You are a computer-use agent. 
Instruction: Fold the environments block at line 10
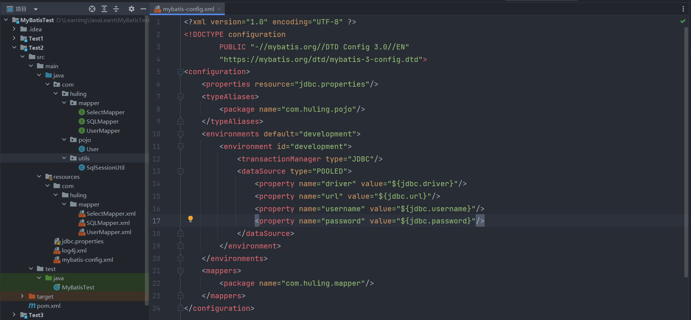[x=181, y=134]
